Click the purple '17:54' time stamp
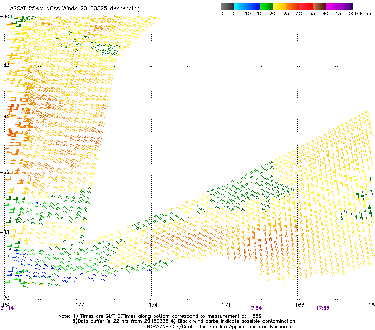This screenshot has height=330, width=375. pyautogui.click(x=255, y=308)
